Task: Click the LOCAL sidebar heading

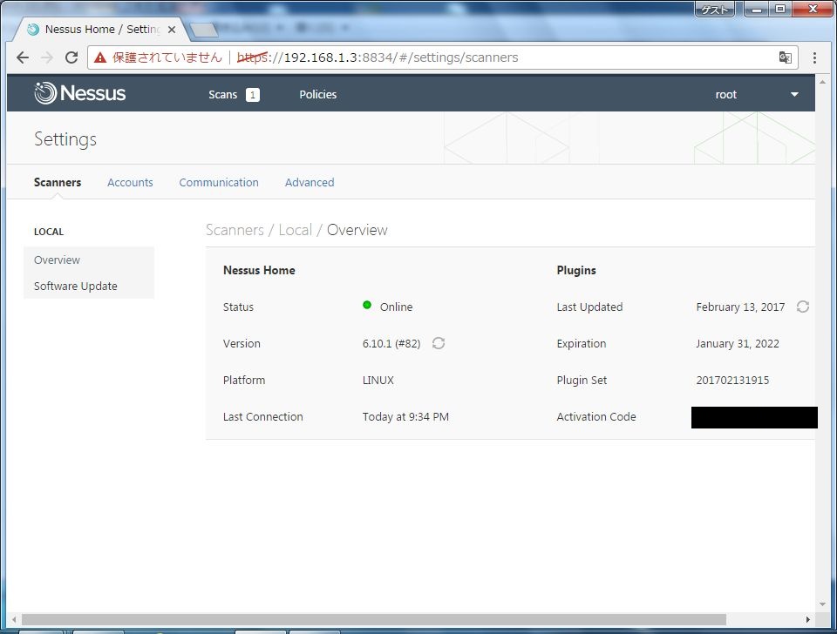Action: (49, 232)
